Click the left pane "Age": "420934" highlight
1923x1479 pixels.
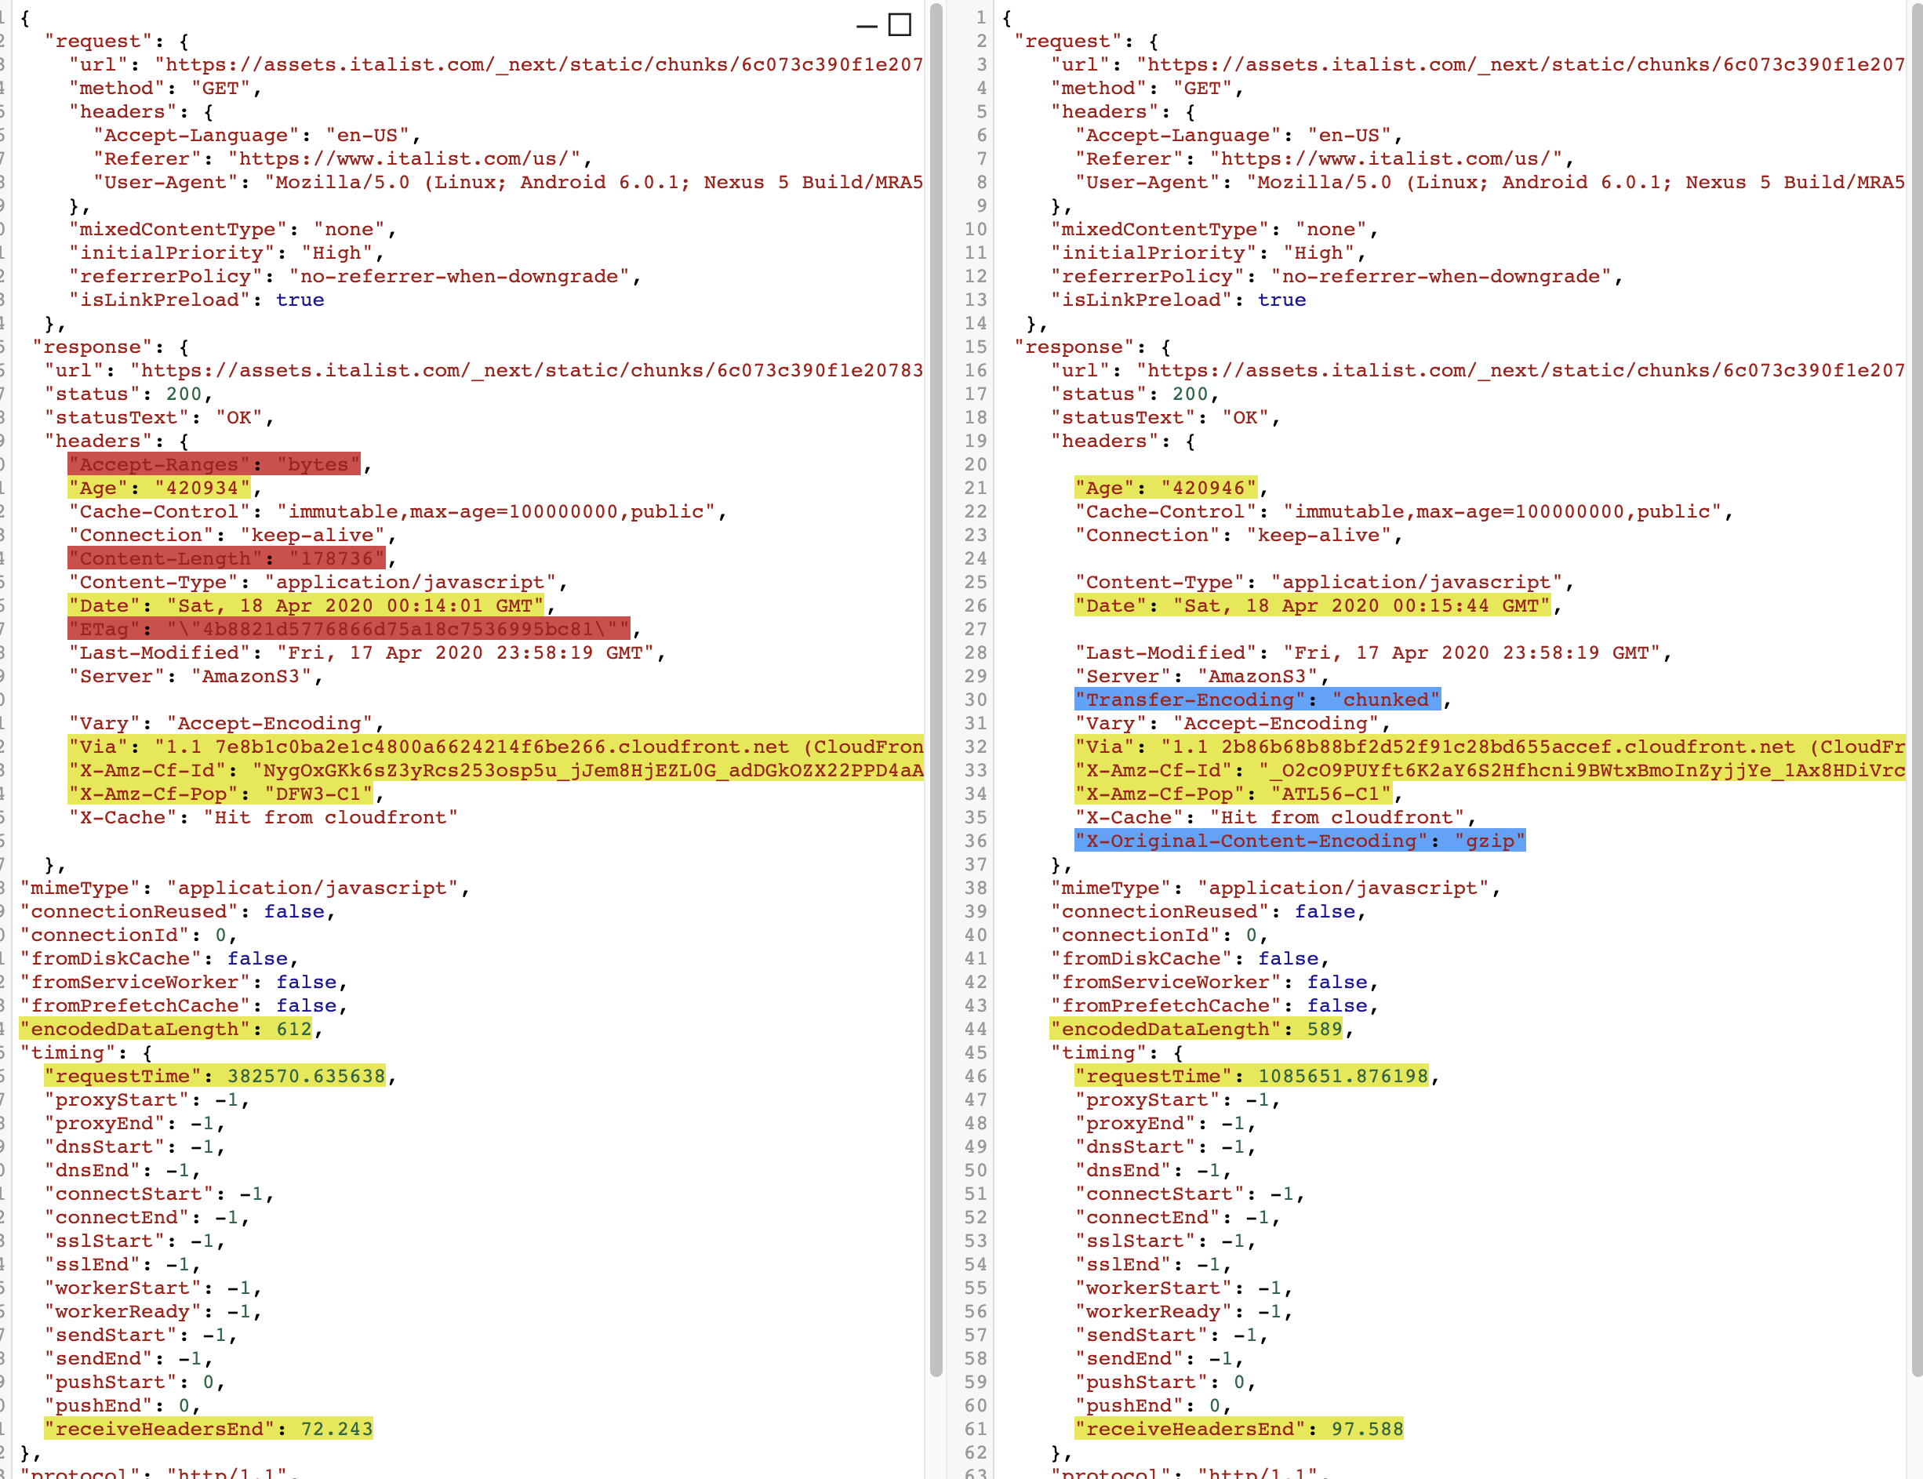pyautogui.click(x=159, y=488)
